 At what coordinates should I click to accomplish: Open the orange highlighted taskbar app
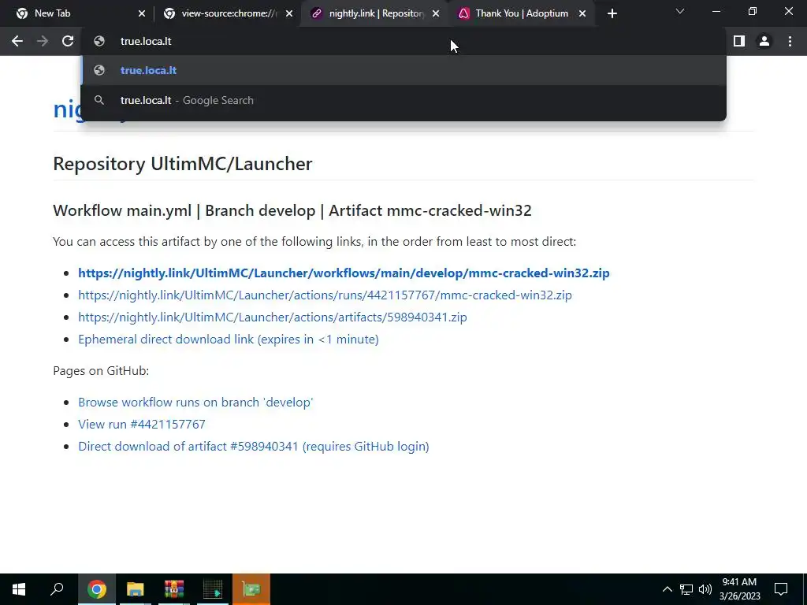(x=251, y=589)
